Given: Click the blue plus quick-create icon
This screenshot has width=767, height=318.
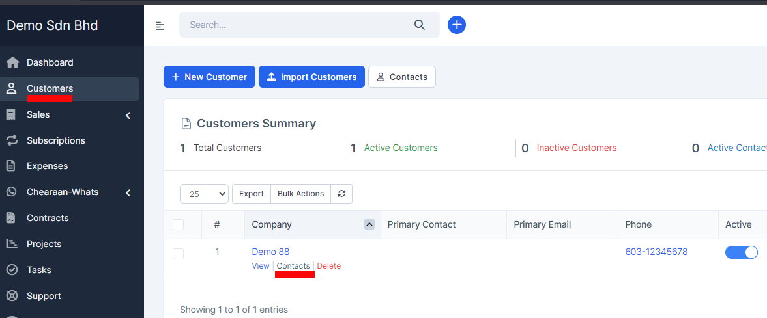Looking at the screenshot, I should pos(457,25).
